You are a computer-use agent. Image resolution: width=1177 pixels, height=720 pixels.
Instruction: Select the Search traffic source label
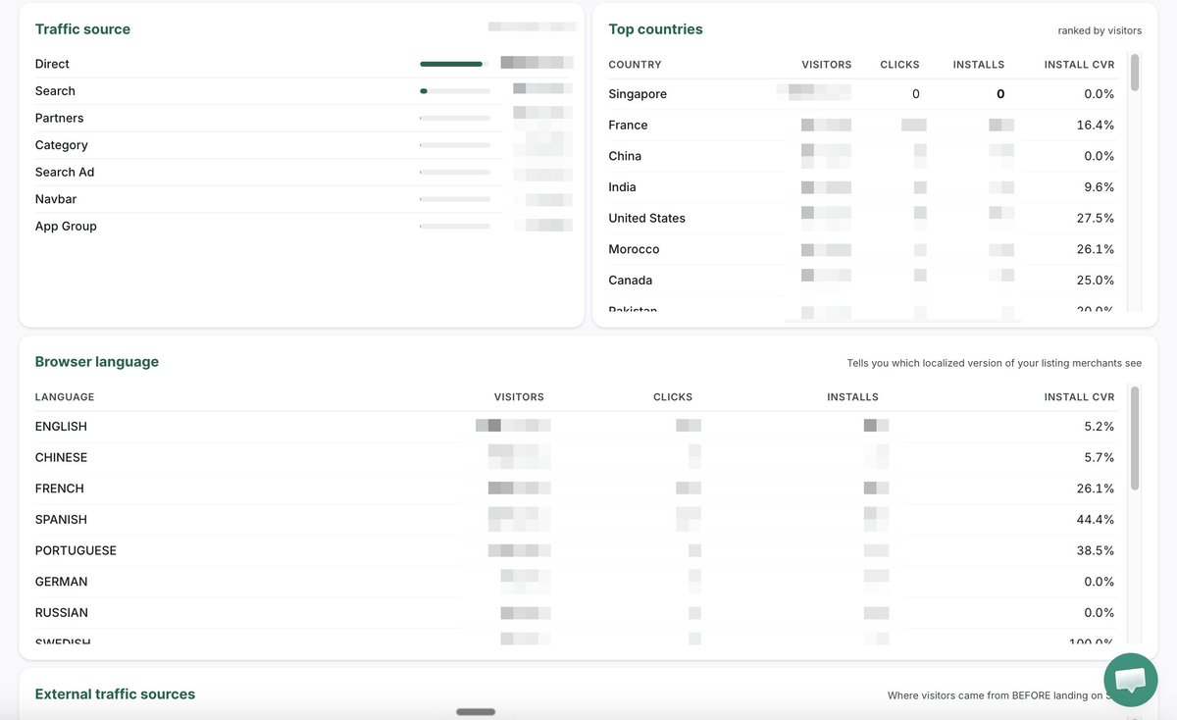(x=55, y=91)
